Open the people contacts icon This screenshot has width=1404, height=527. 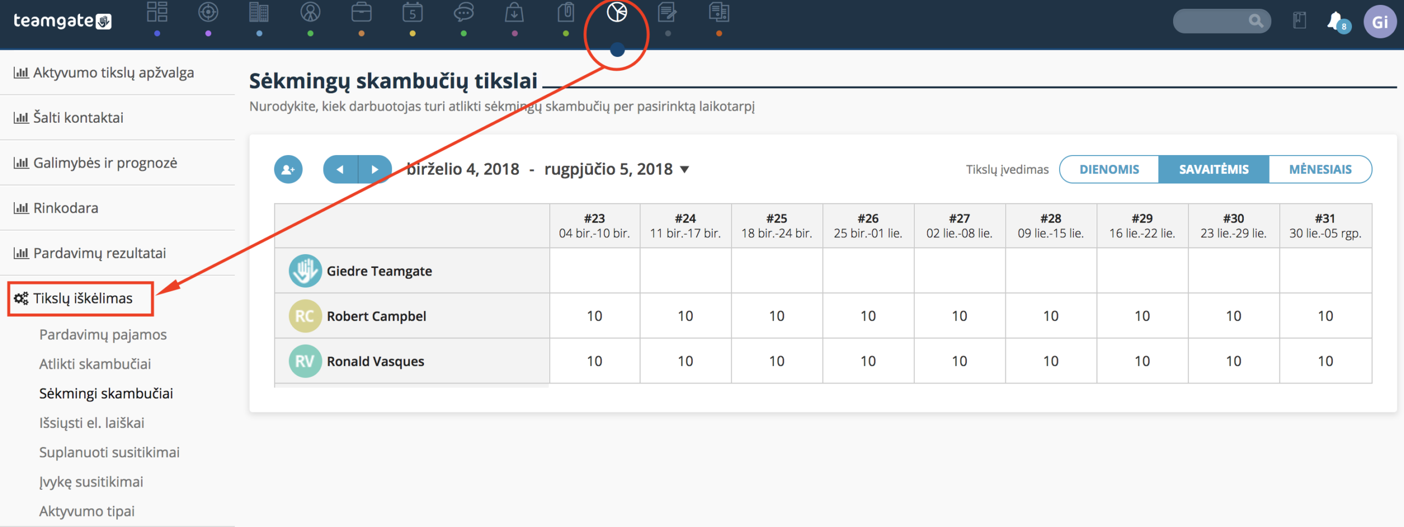[310, 12]
